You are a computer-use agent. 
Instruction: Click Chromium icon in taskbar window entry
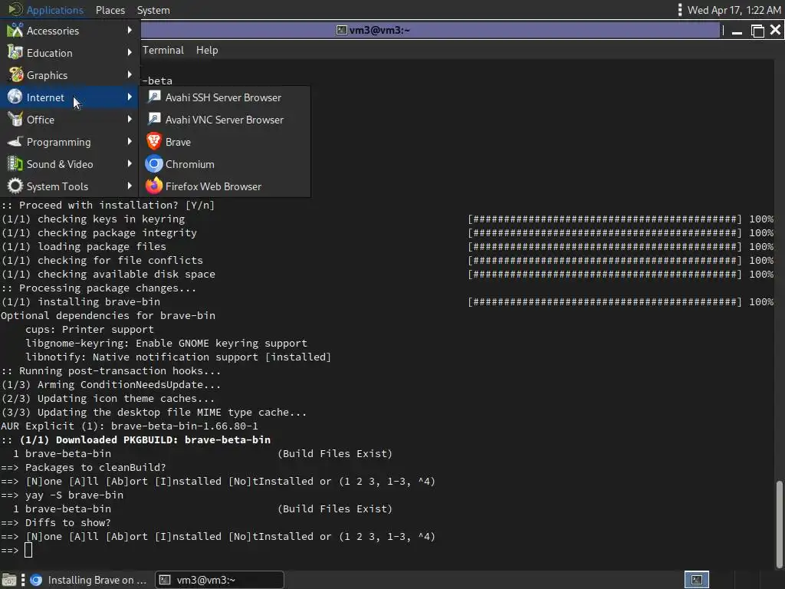[x=36, y=580]
